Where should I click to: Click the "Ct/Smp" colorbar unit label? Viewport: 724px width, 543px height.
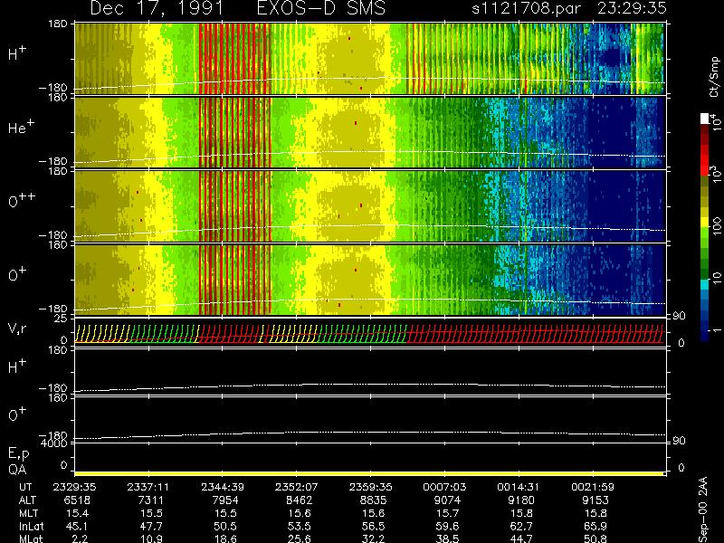click(714, 77)
